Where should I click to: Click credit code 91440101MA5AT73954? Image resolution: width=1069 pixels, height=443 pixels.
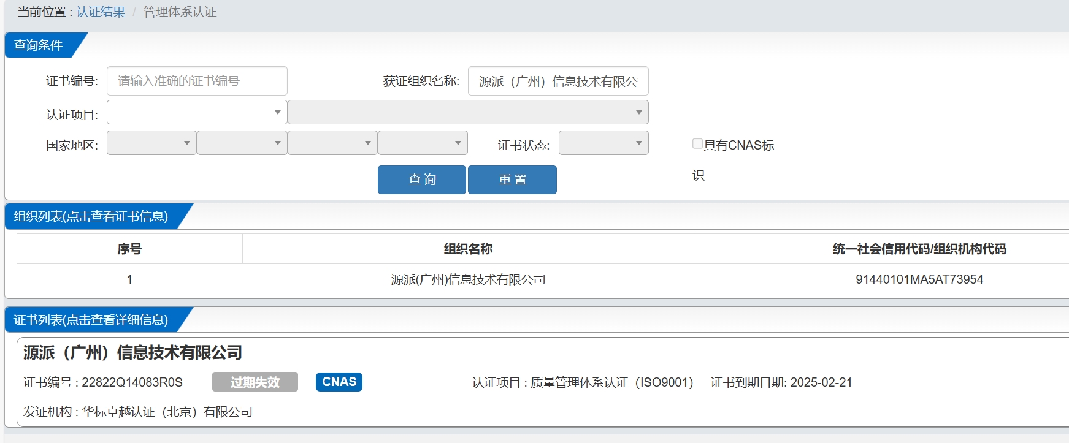coord(919,279)
